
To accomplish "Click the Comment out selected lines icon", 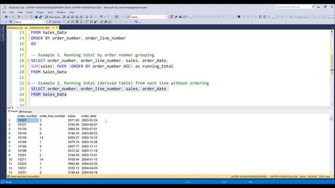I will pyautogui.click(x=116, y=22).
